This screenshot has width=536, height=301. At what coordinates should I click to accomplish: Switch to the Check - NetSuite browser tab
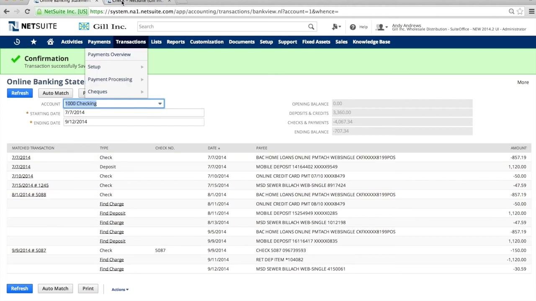(137, 1)
